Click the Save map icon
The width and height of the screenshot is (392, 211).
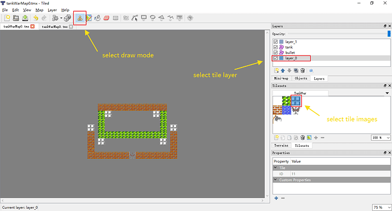[25, 18]
